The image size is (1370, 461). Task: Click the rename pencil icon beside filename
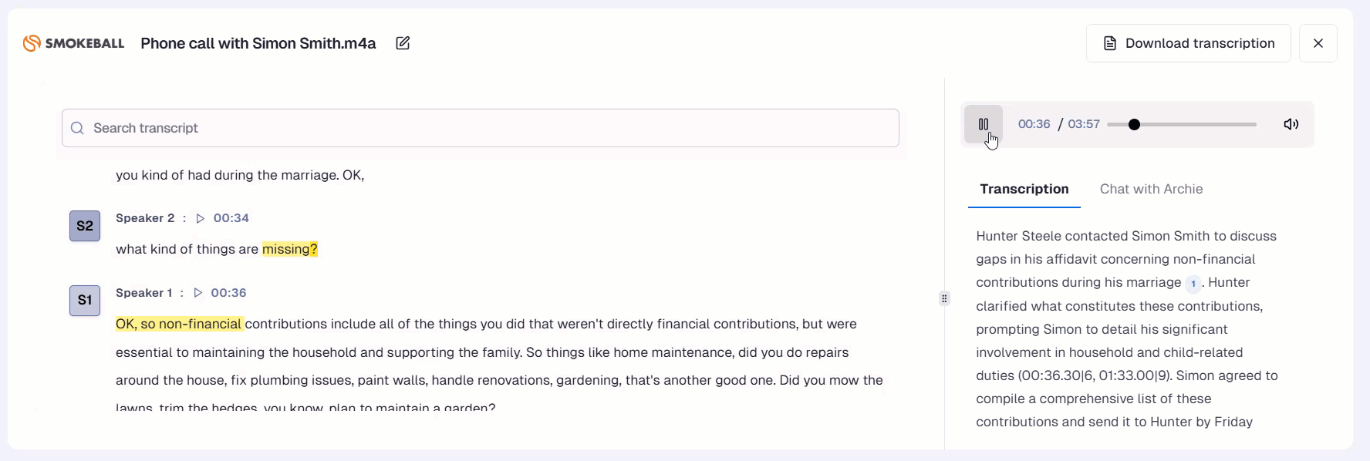pos(403,43)
